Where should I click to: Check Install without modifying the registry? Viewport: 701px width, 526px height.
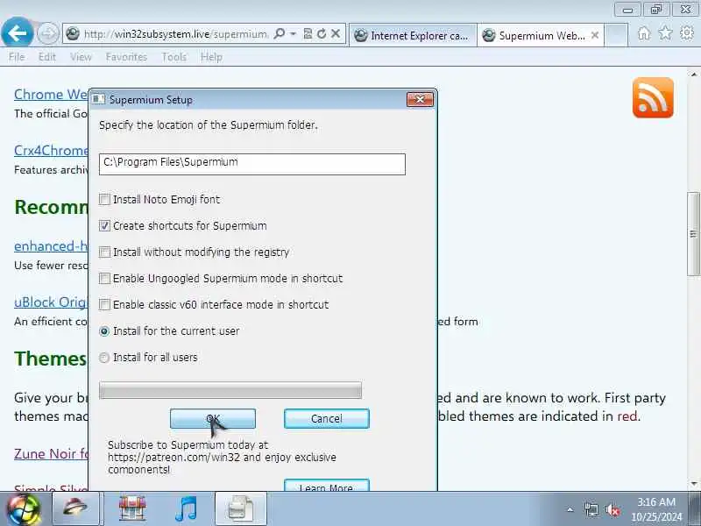[104, 252]
